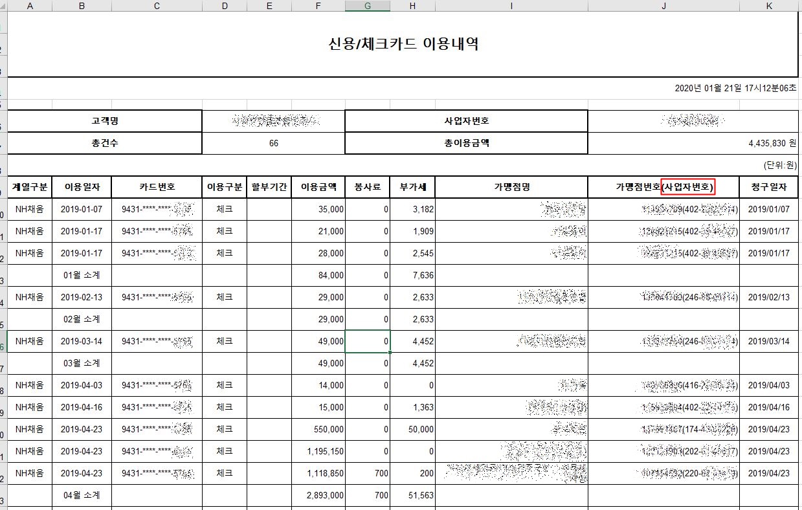
Task: Click the billing date 2019/04/16
Action: tap(768, 407)
